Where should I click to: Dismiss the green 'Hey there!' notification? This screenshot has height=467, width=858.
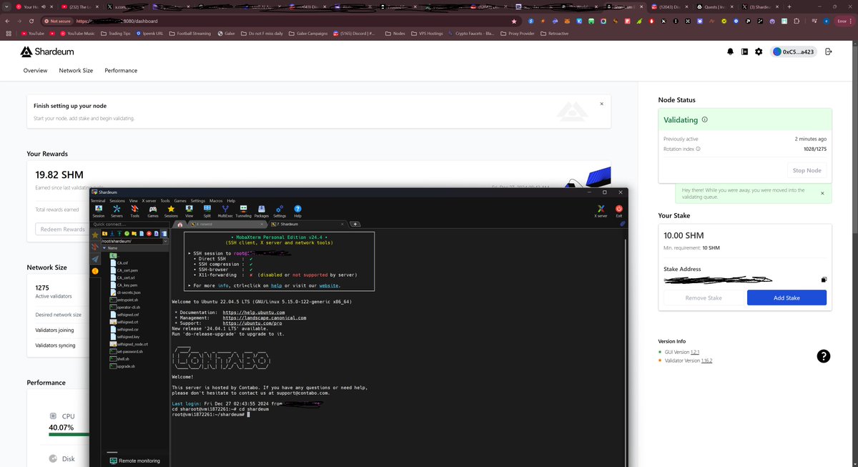pos(822,193)
